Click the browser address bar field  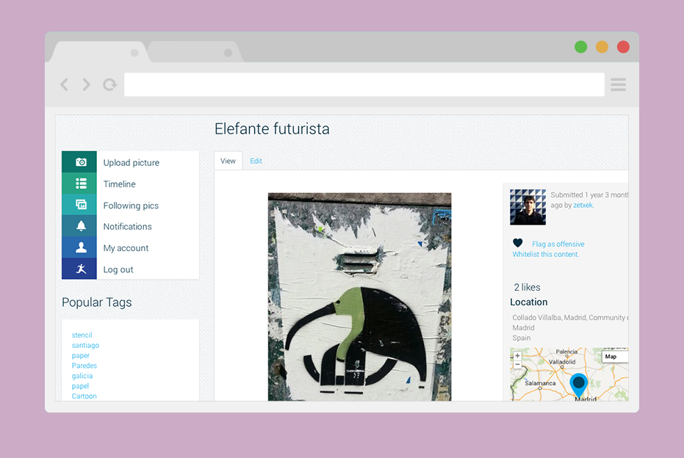click(364, 84)
